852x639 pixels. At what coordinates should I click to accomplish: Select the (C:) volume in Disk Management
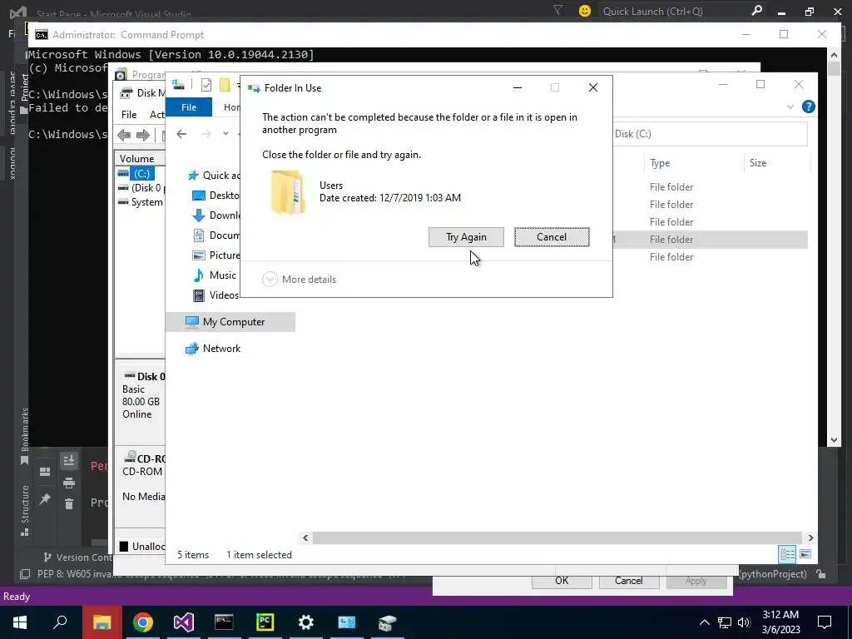point(141,173)
